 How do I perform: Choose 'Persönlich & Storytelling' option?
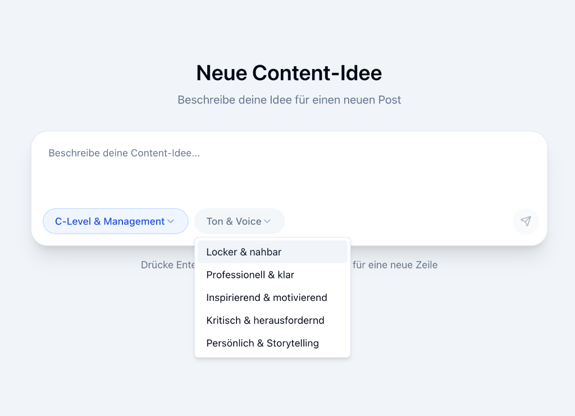pyautogui.click(x=263, y=343)
